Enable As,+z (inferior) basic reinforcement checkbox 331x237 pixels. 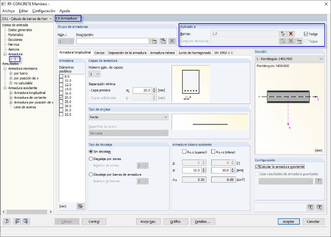(x=213, y=152)
